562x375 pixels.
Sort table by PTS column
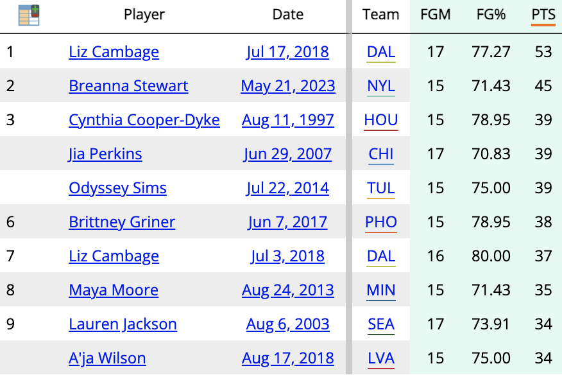543,15
